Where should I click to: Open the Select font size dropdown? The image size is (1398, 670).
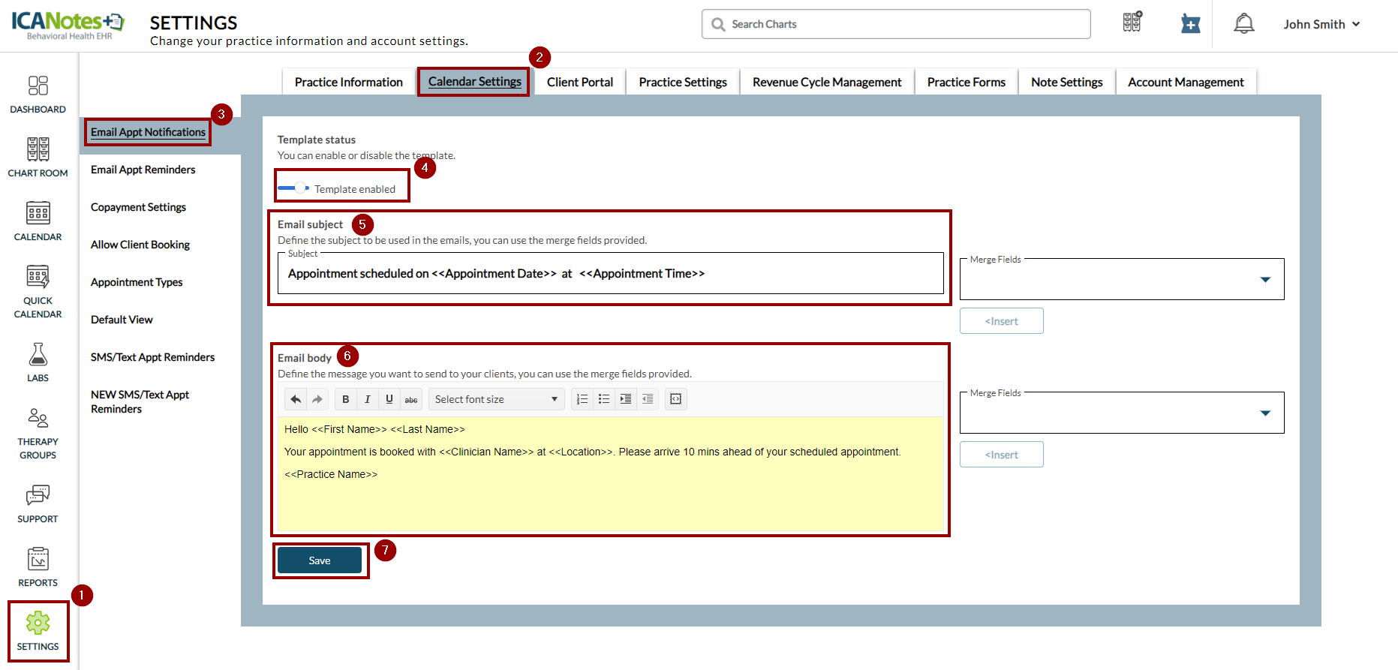(x=495, y=399)
